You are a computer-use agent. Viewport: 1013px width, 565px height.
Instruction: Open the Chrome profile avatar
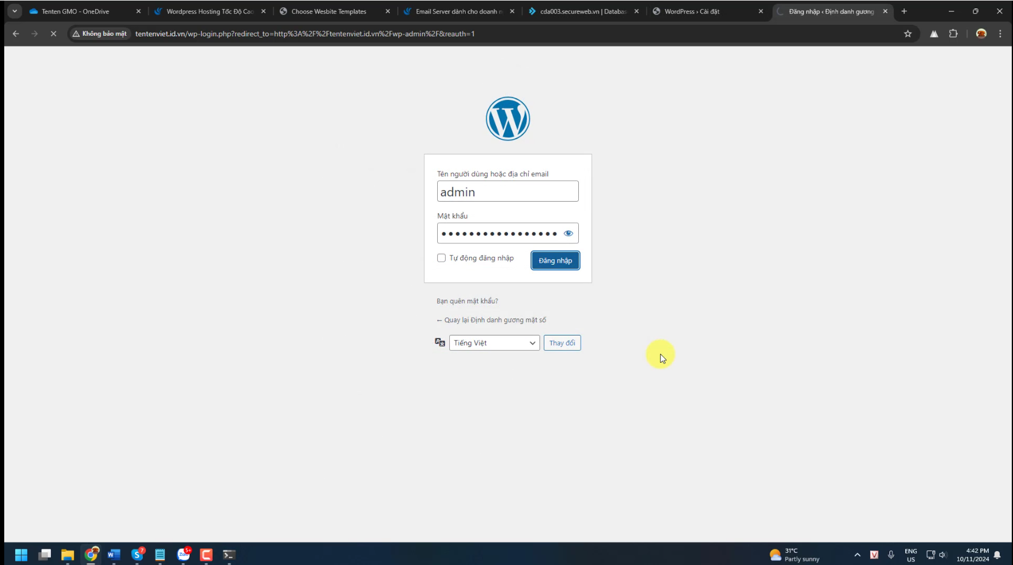click(x=982, y=34)
